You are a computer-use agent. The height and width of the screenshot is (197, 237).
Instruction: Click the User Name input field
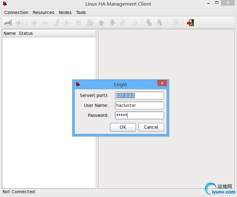click(x=140, y=105)
